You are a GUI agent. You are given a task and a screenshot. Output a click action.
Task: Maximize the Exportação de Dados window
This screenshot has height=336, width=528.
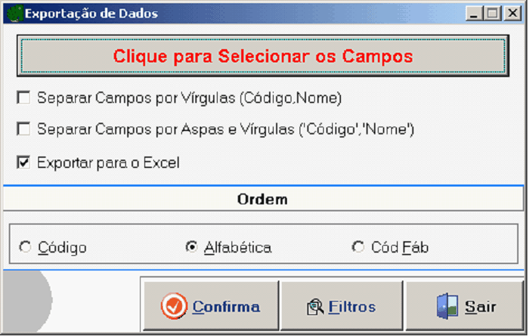491,13
